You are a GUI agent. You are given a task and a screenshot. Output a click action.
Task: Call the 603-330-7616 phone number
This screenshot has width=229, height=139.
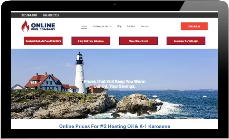(x=51, y=15)
